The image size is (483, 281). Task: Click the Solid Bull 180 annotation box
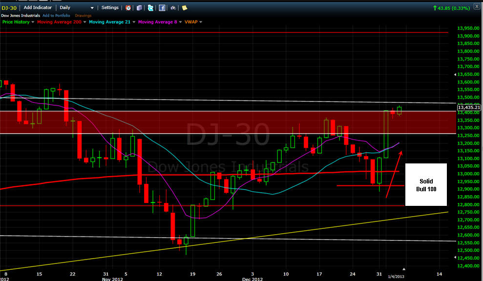click(x=426, y=185)
